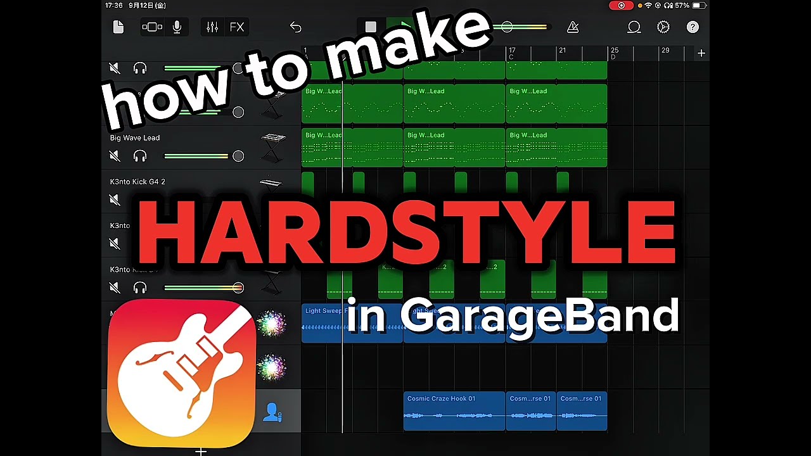Open the FX panel

click(x=237, y=27)
